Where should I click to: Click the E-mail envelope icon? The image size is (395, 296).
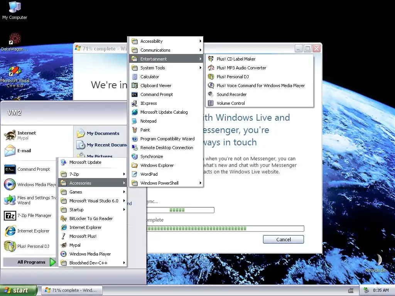tap(10, 151)
